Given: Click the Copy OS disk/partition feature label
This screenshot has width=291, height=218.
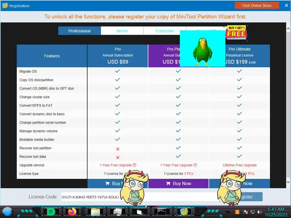Looking at the screenshot, I should pyautogui.click(x=36, y=80).
